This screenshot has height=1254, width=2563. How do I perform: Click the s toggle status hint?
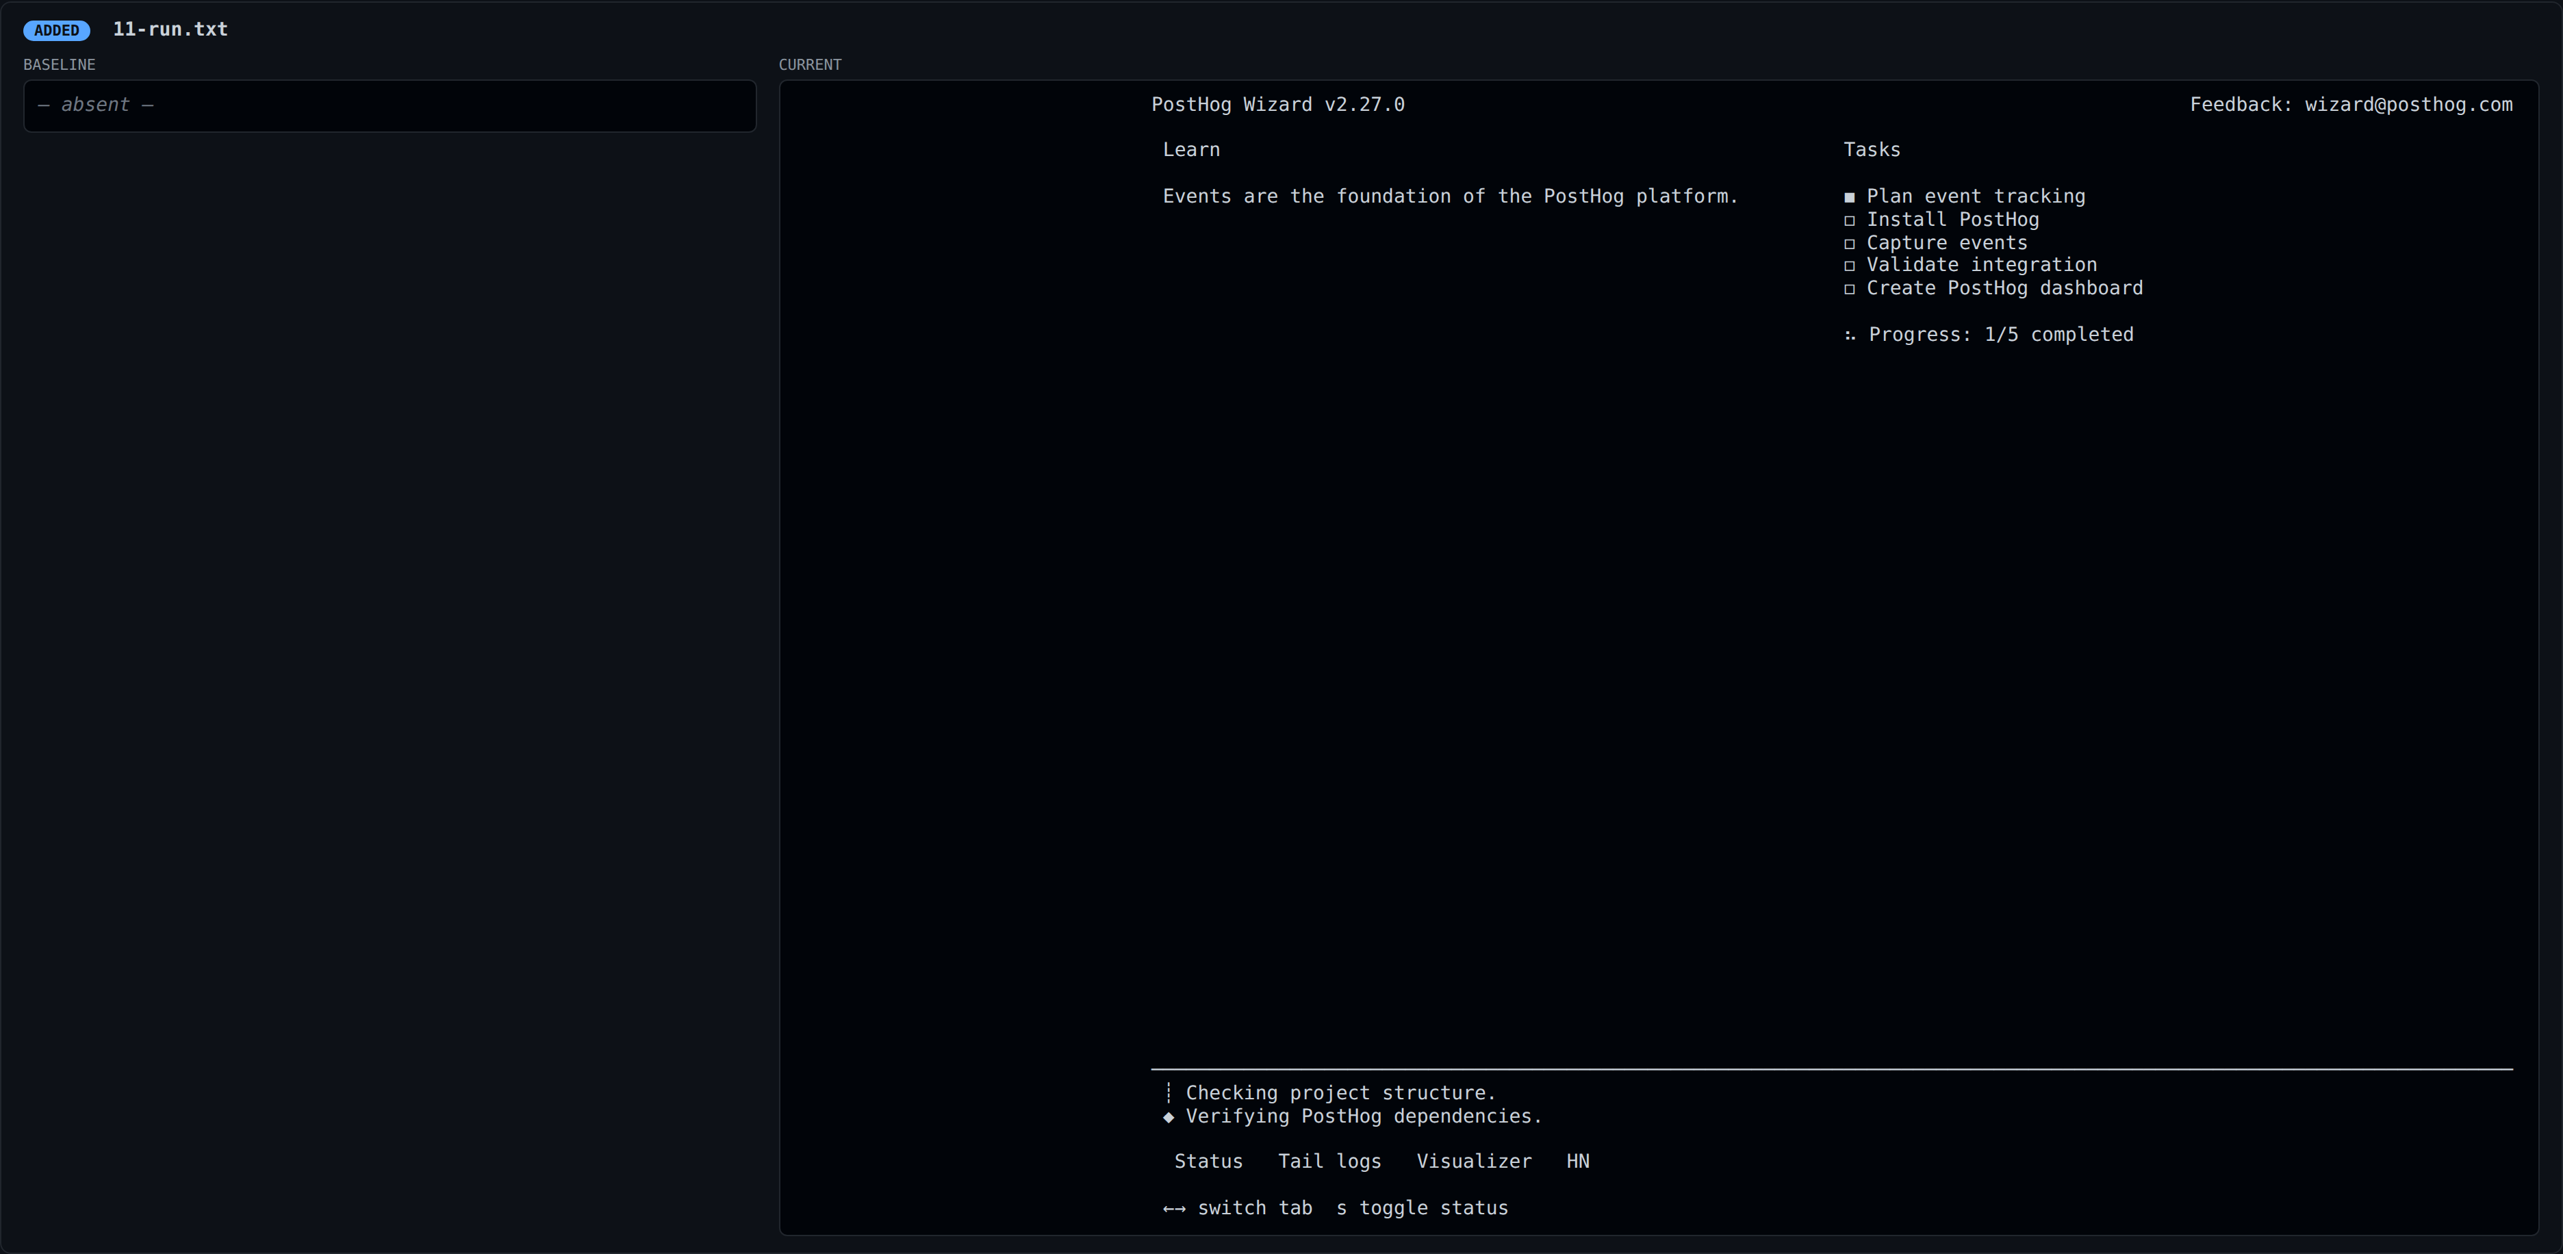1422,1208
